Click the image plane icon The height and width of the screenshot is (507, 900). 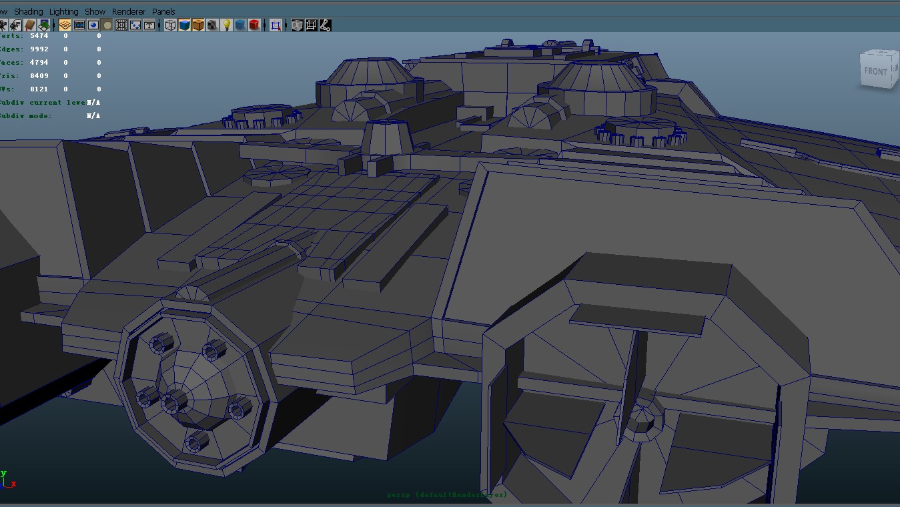click(x=44, y=25)
